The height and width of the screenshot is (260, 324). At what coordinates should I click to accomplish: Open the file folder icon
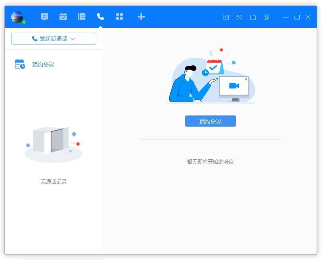253,17
